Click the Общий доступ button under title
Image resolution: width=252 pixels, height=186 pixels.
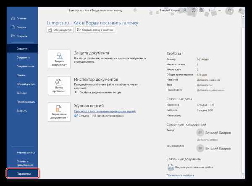pos(60,30)
